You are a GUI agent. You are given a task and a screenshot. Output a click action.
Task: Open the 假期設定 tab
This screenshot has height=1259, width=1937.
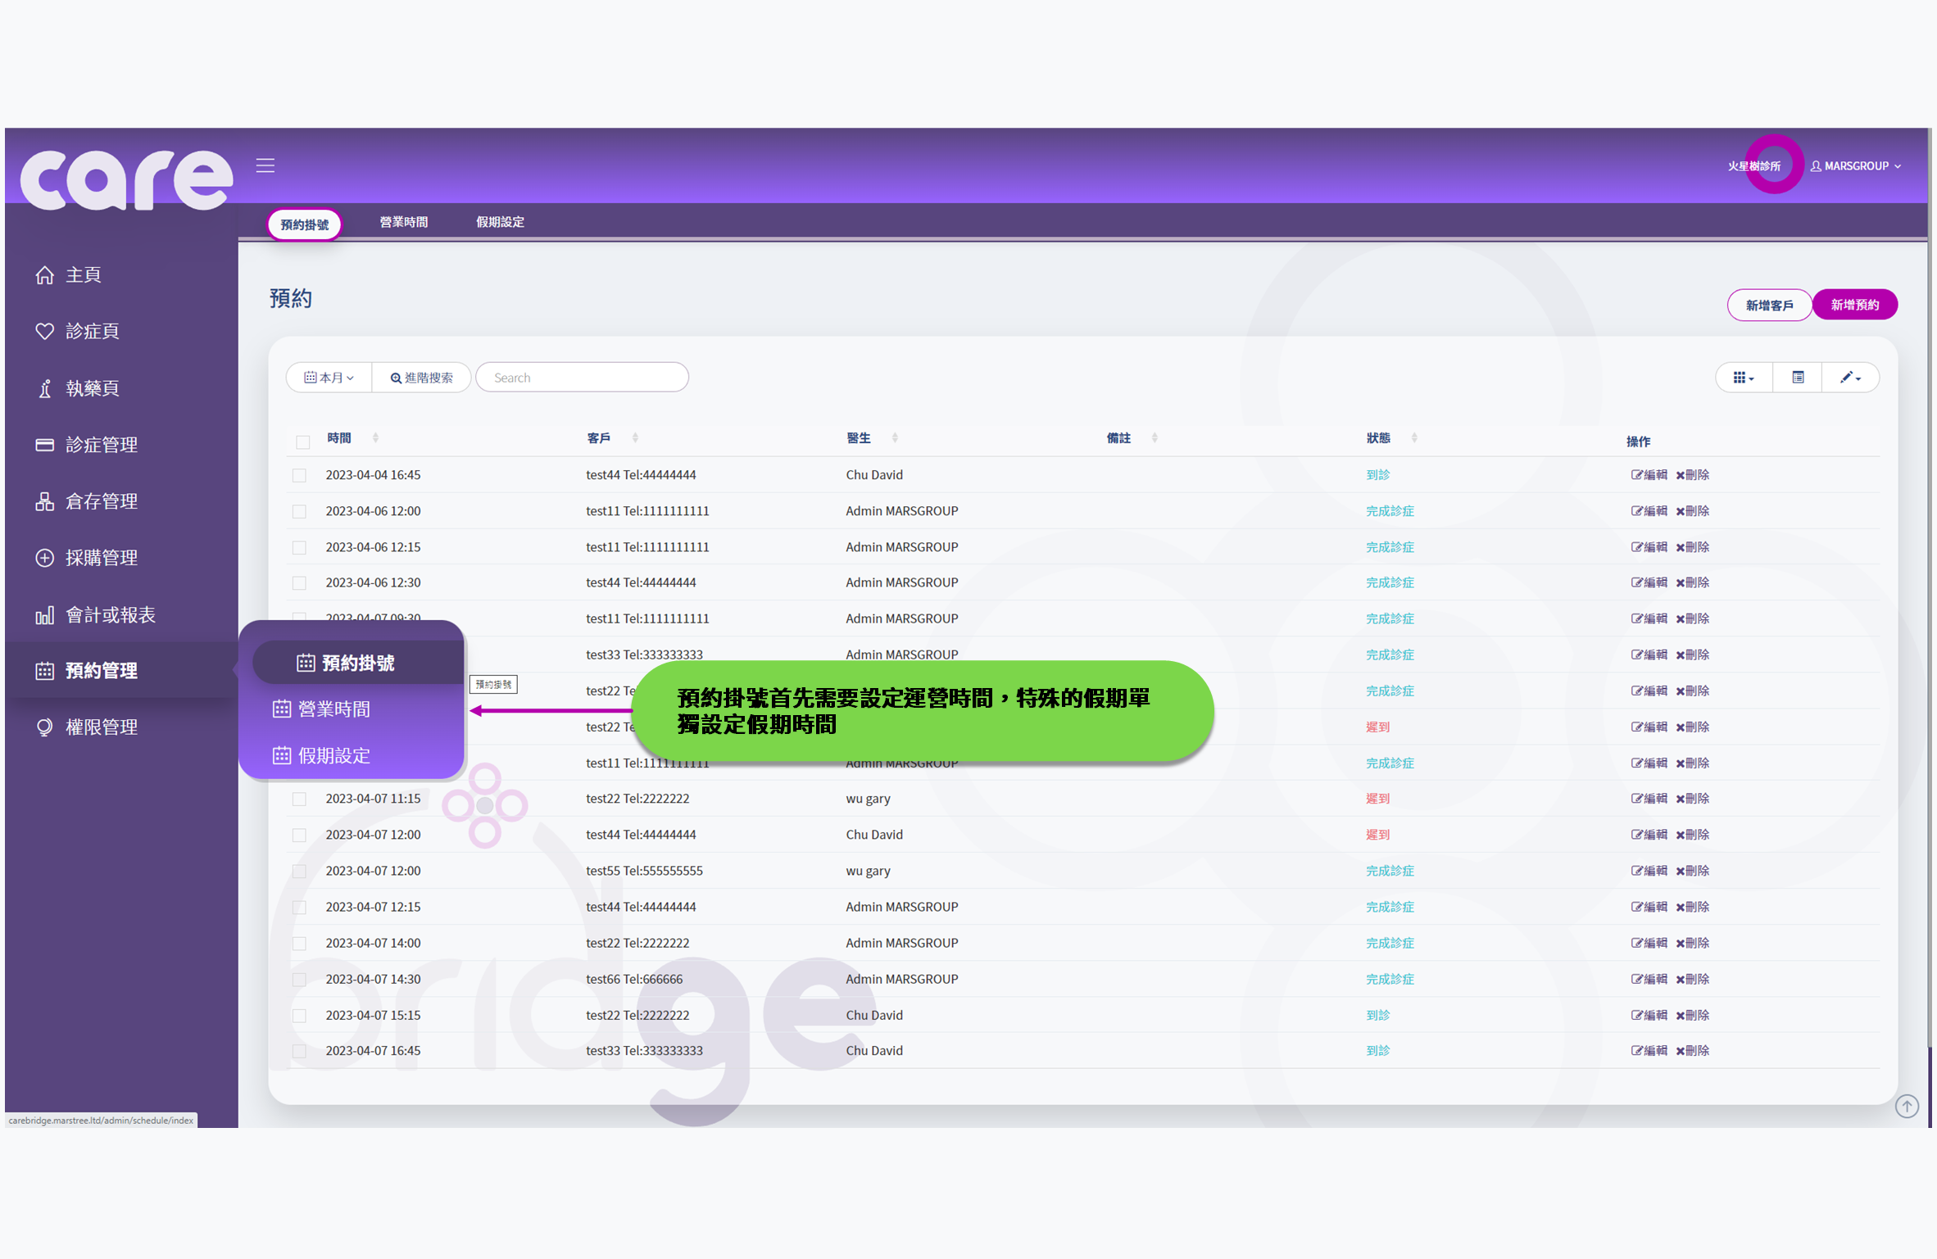[500, 222]
